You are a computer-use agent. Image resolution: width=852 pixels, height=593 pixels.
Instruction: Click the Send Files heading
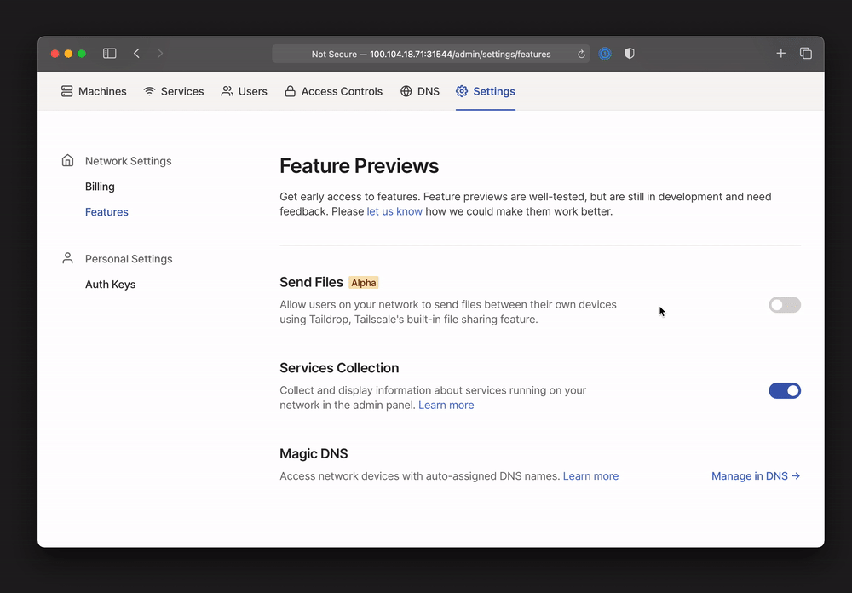(x=311, y=282)
